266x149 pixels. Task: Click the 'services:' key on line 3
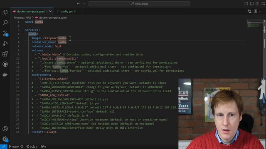tap(32, 30)
